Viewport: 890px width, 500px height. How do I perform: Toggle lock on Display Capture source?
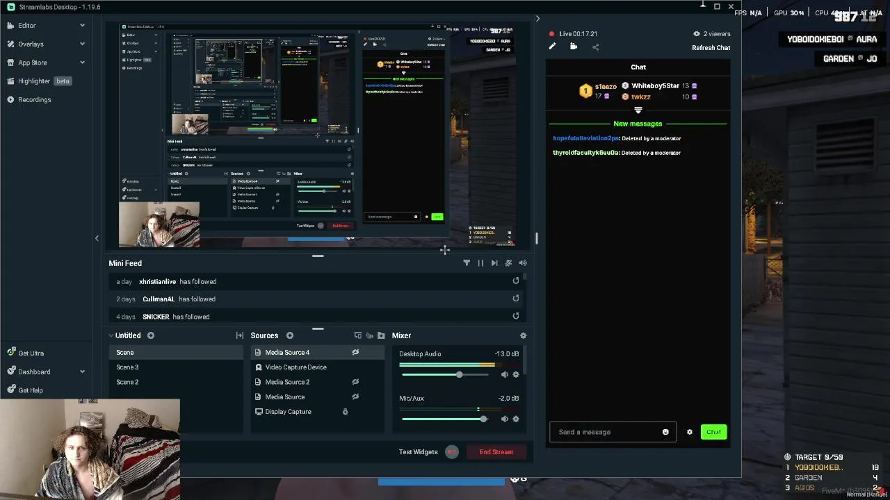pos(345,412)
